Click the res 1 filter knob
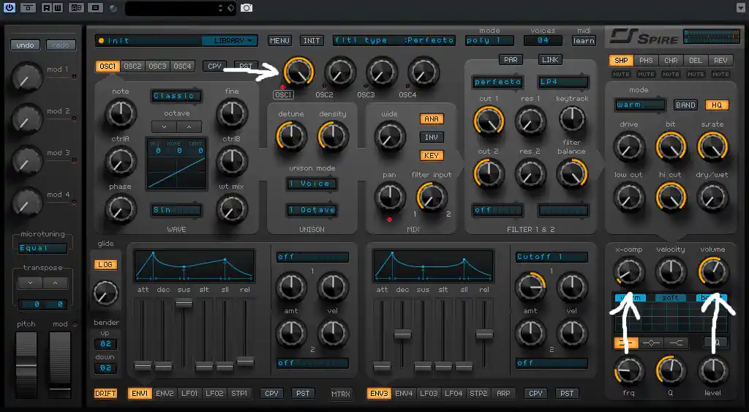 coord(530,121)
